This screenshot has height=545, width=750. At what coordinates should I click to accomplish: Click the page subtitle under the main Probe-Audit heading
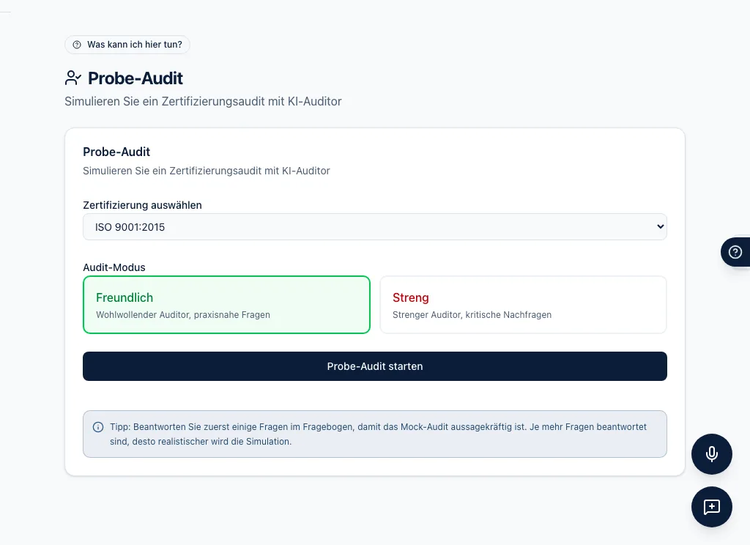203,101
